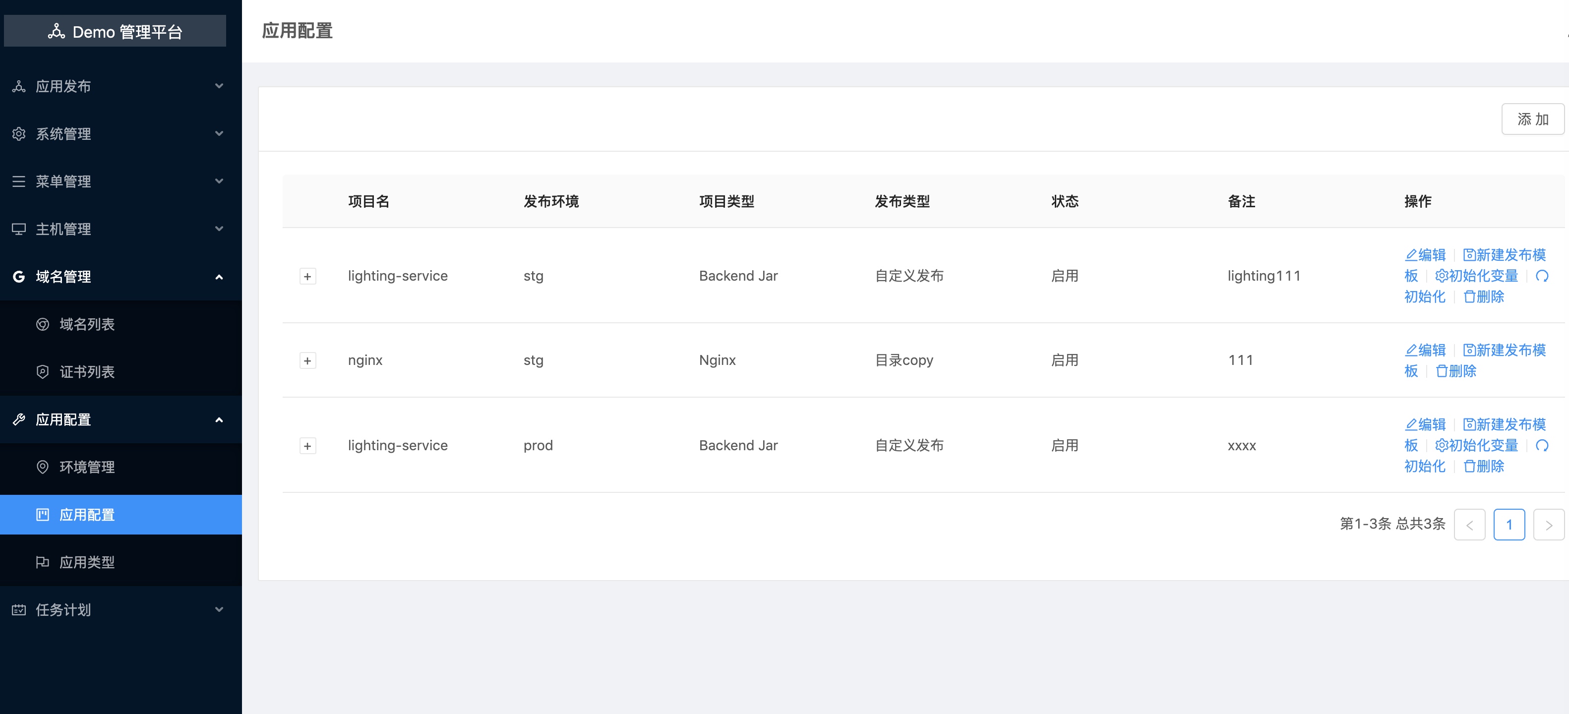Collapse the 域名管理 sidebar menu
The width and height of the screenshot is (1569, 714).
coord(121,277)
